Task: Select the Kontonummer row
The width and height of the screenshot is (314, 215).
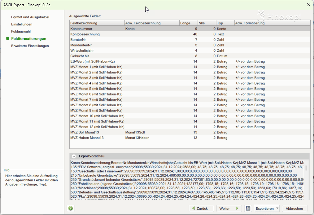Action: click(190, 29)
